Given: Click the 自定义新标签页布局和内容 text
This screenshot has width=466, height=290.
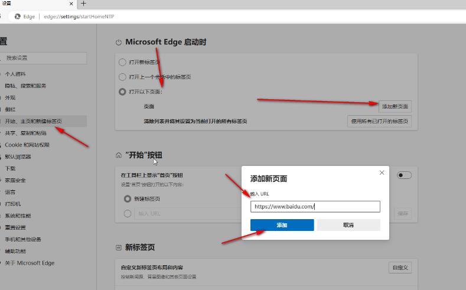Looking at the screenshot, I should tap(152, 268).
